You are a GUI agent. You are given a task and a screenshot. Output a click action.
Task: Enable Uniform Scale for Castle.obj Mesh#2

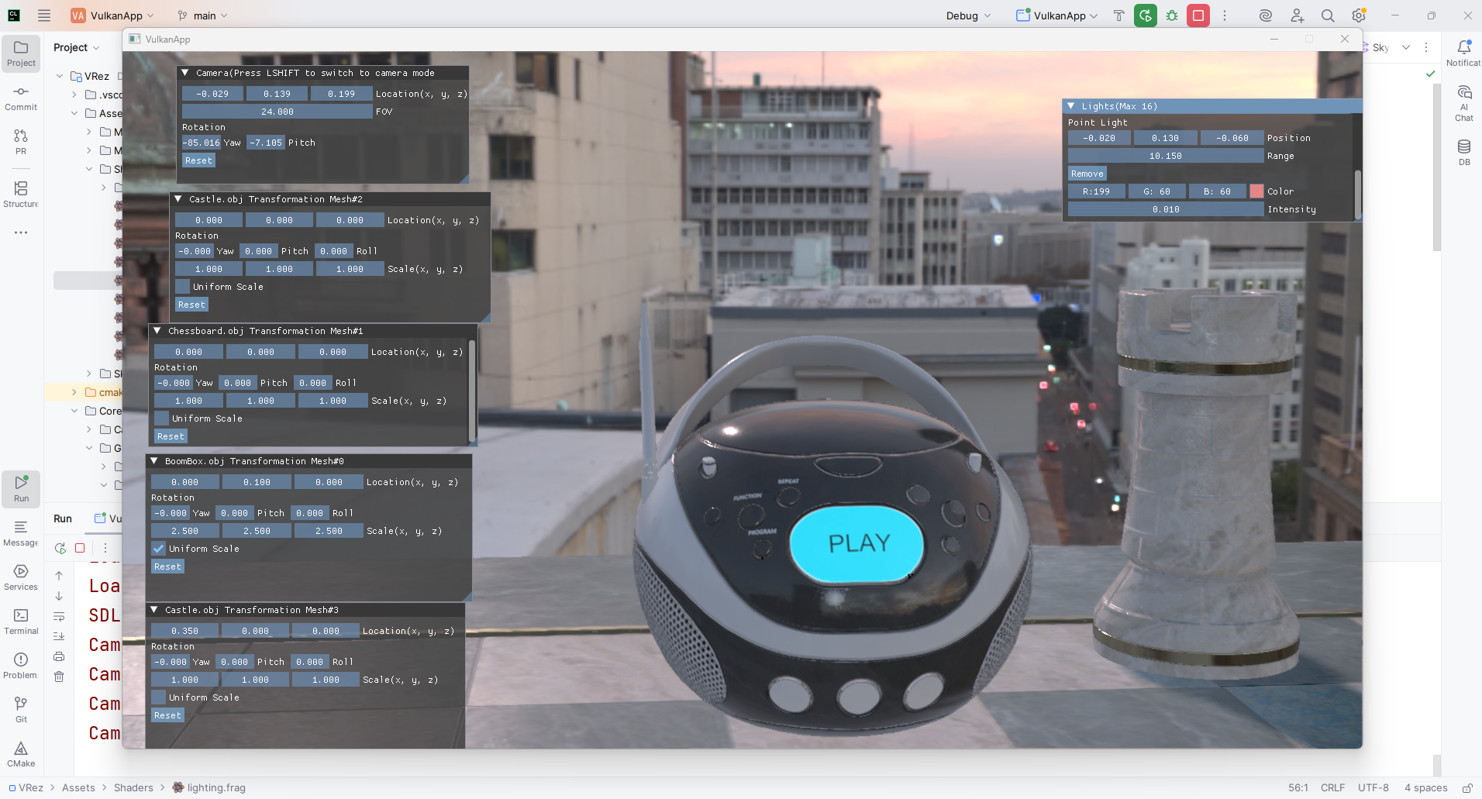coord(183,287)
